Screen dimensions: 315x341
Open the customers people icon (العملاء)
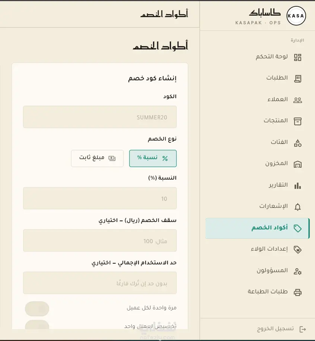297,100
